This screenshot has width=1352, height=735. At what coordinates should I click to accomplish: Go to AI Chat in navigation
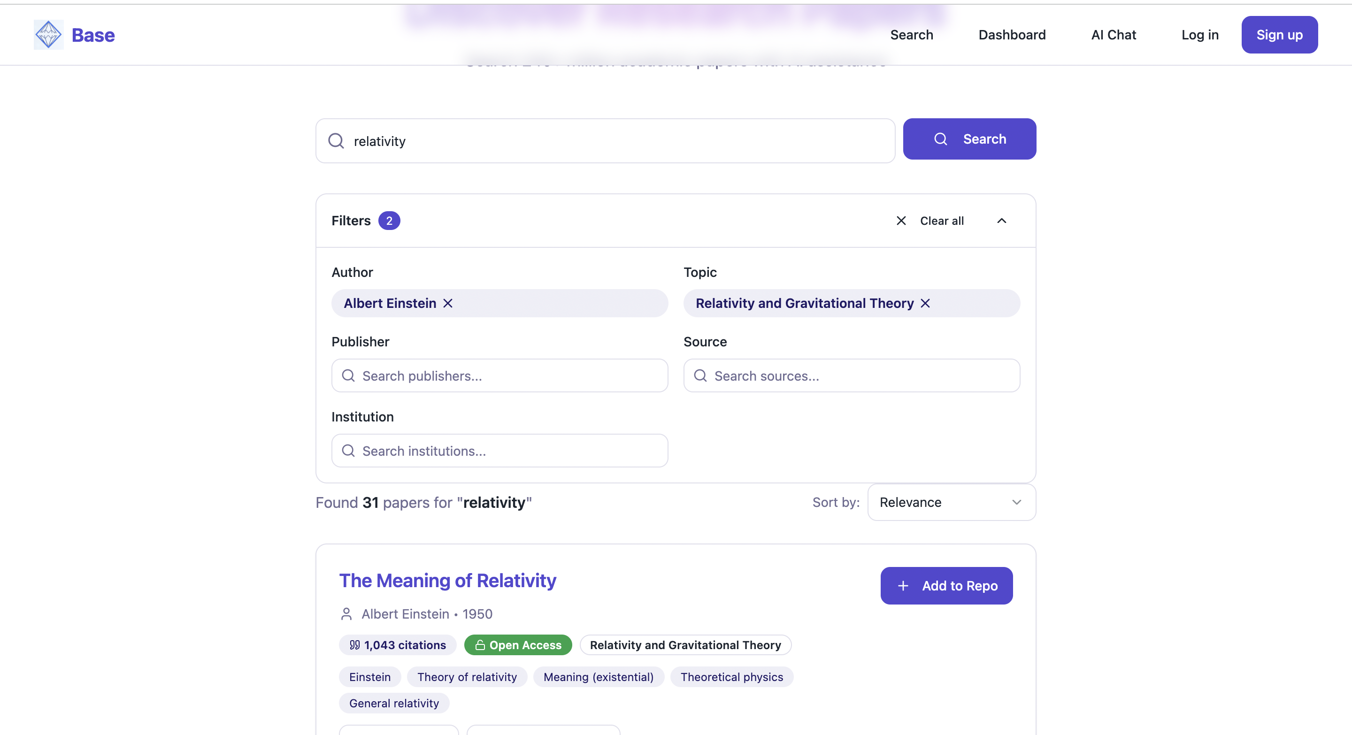(x=1113, y=35)
